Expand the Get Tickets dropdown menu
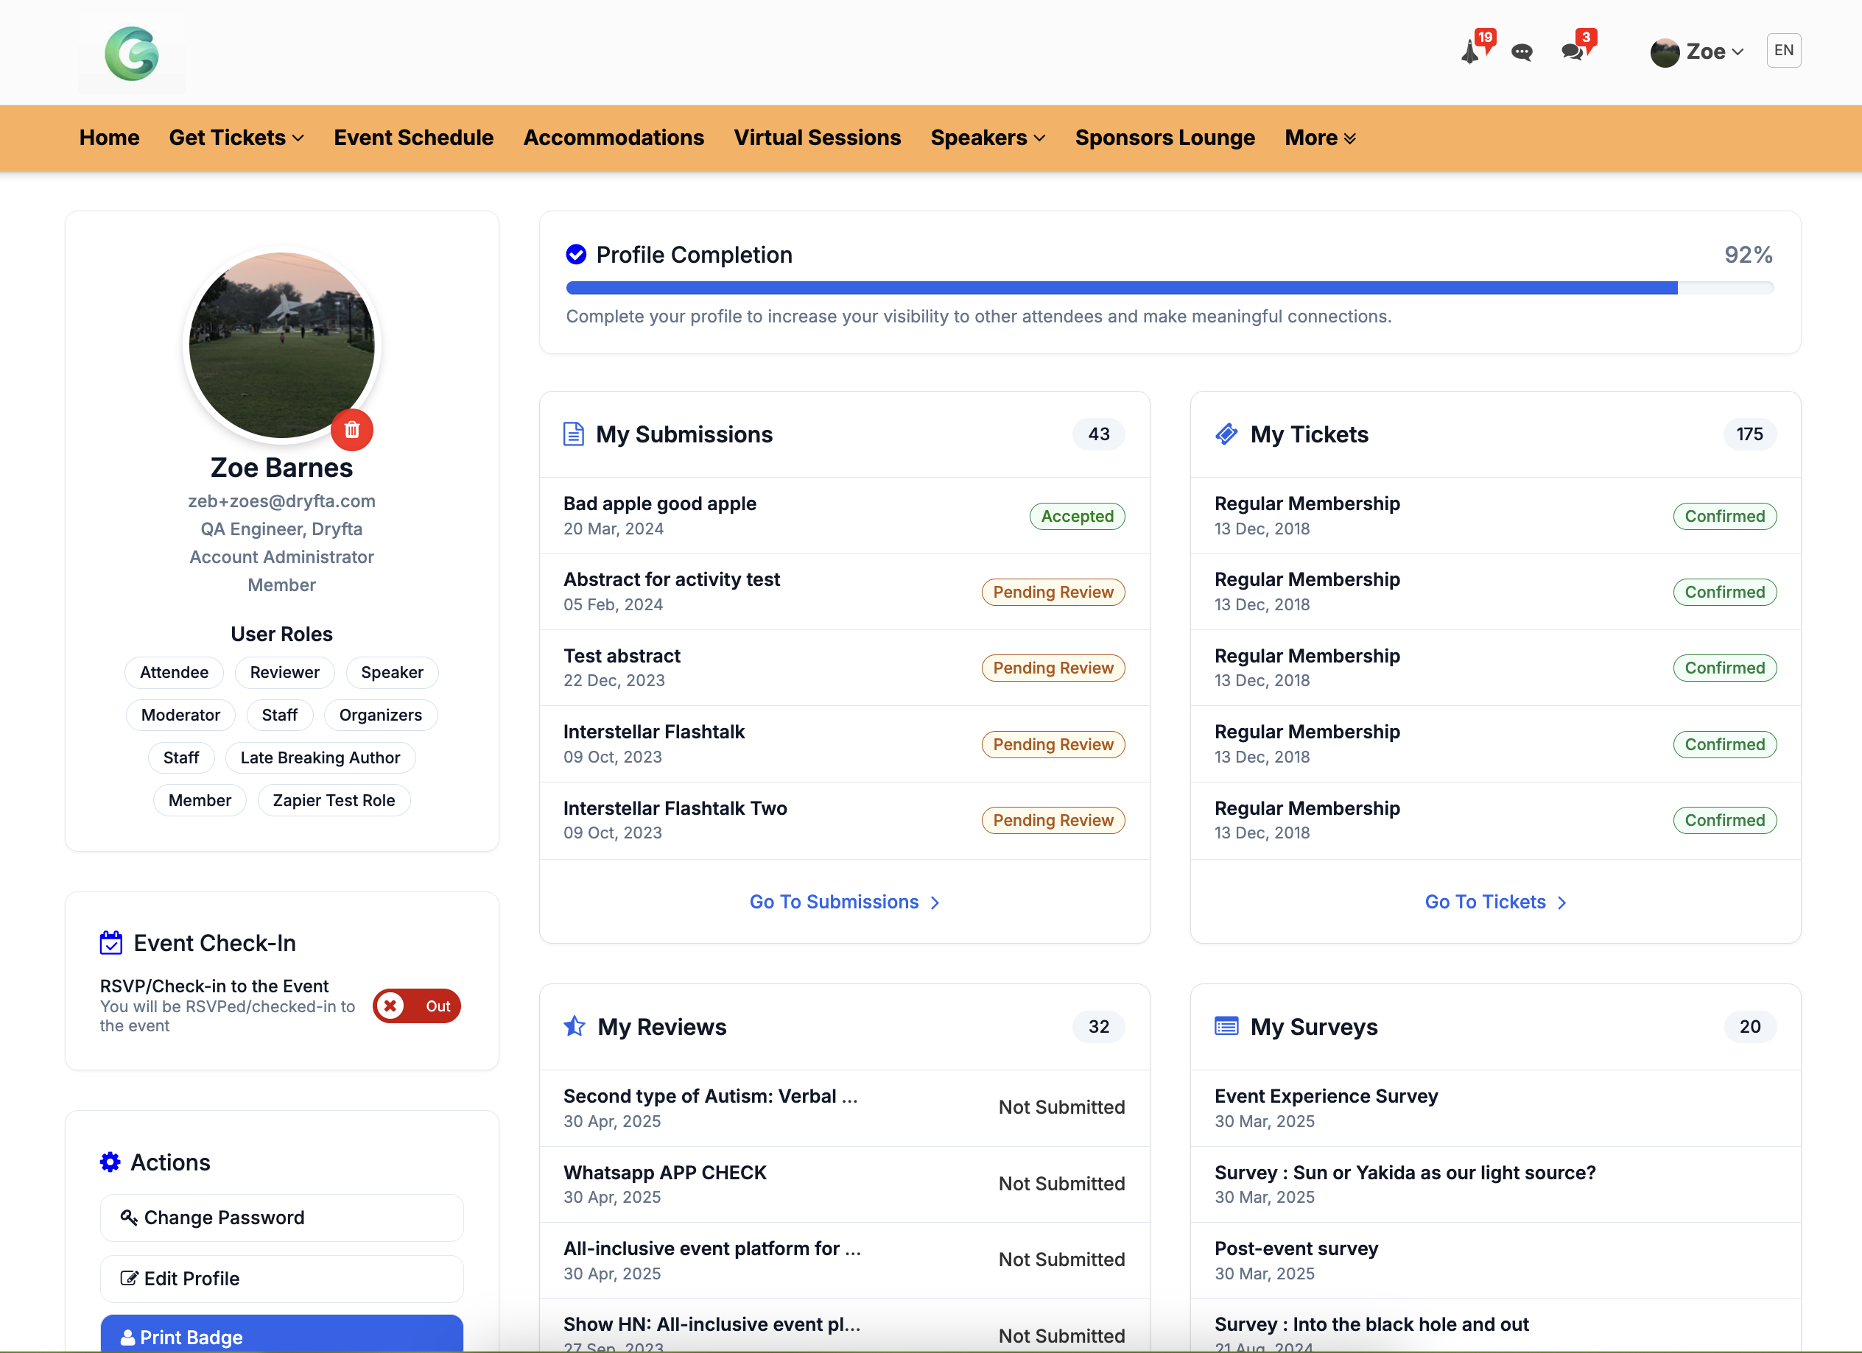 (236, 138)
